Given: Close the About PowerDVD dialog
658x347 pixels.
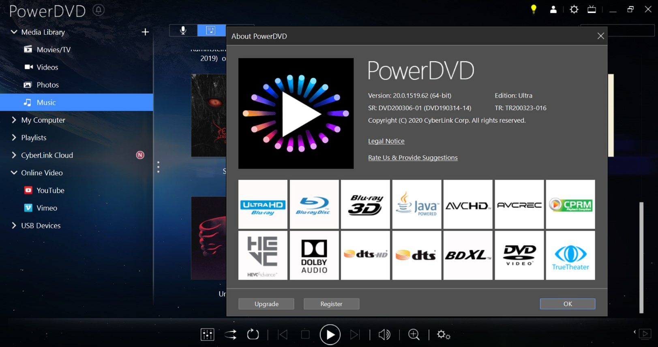Looking at the screenshot, I should tap(600, 36).
